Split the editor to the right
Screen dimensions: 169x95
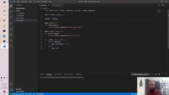pyautogui.click(x=163, y=5)
